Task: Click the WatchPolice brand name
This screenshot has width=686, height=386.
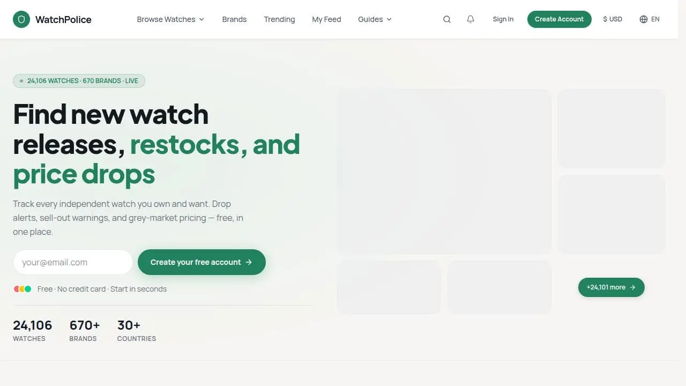Action: (x=63, y=19)
